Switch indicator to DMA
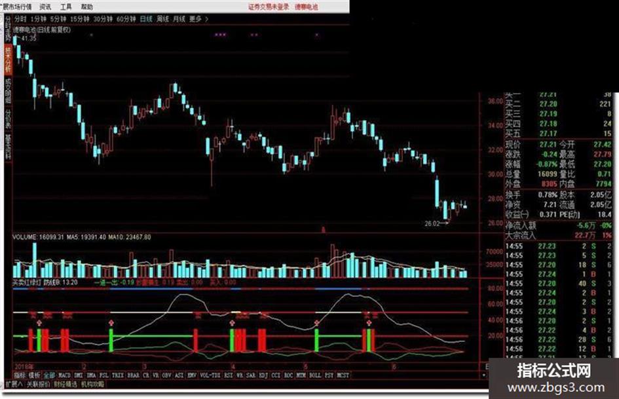 (91, 375)
